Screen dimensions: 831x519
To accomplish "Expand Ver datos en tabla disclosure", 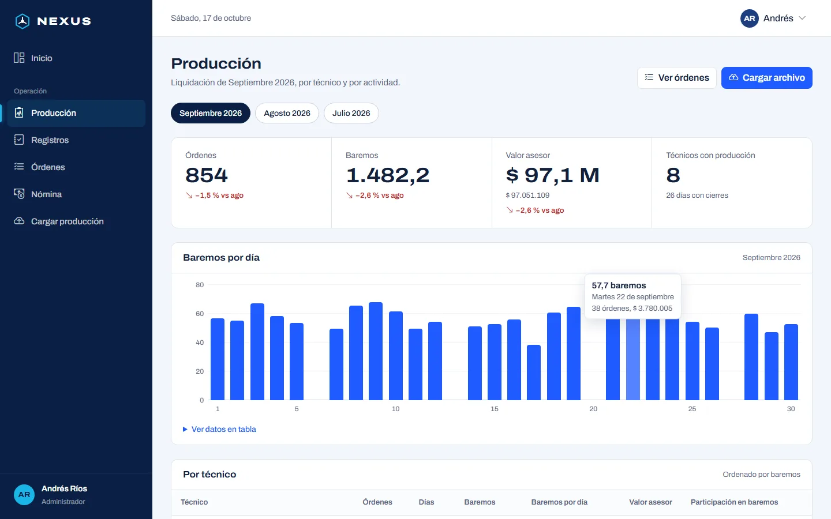I will [x=219, y=429].
